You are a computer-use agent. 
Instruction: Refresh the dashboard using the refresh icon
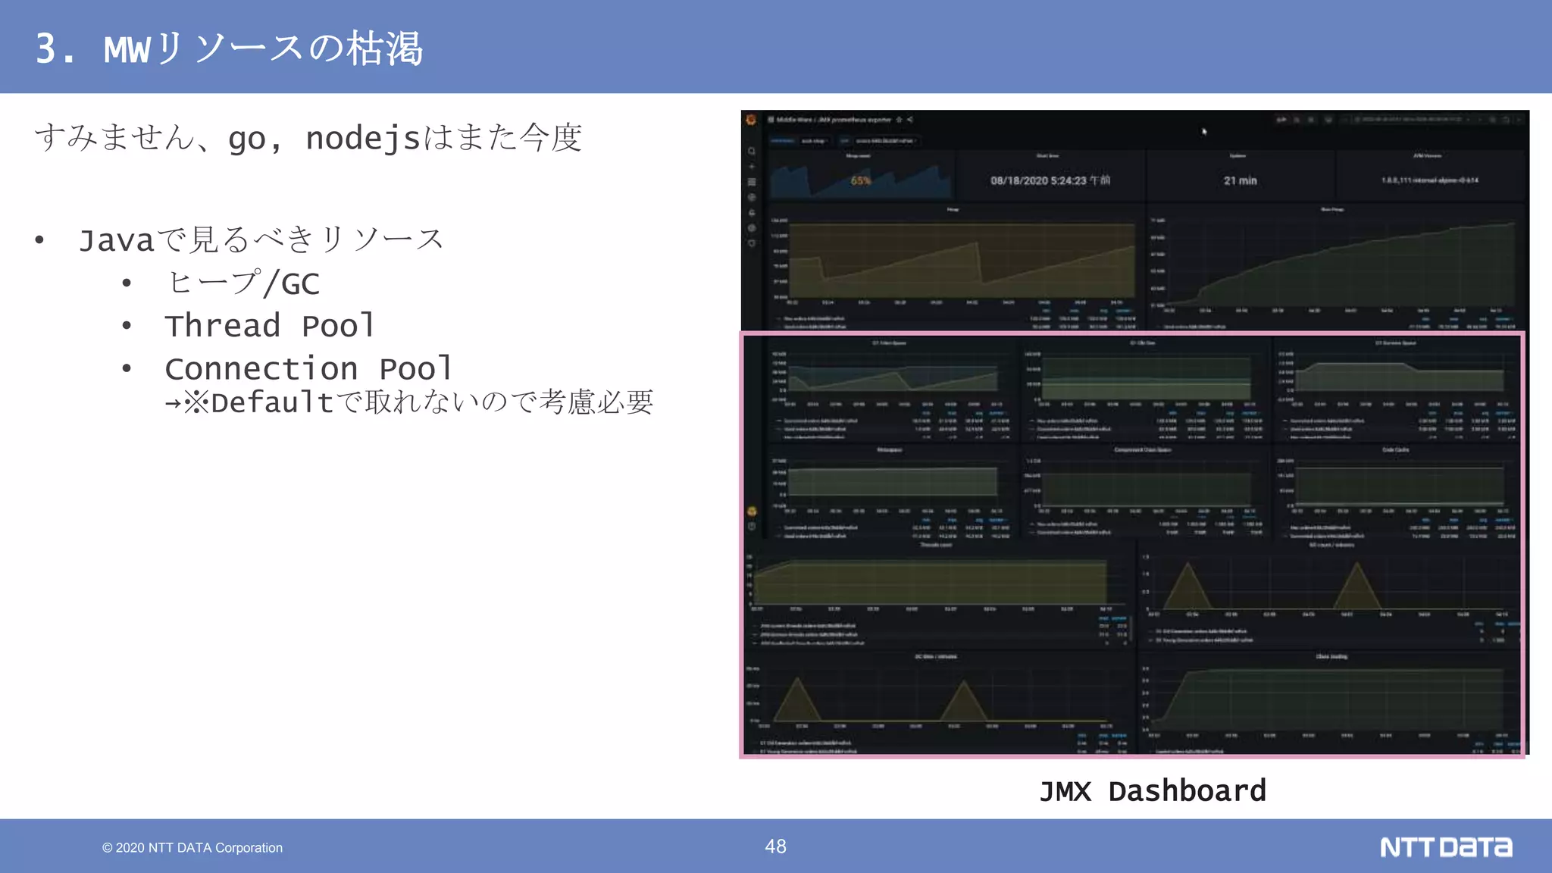1505,120
